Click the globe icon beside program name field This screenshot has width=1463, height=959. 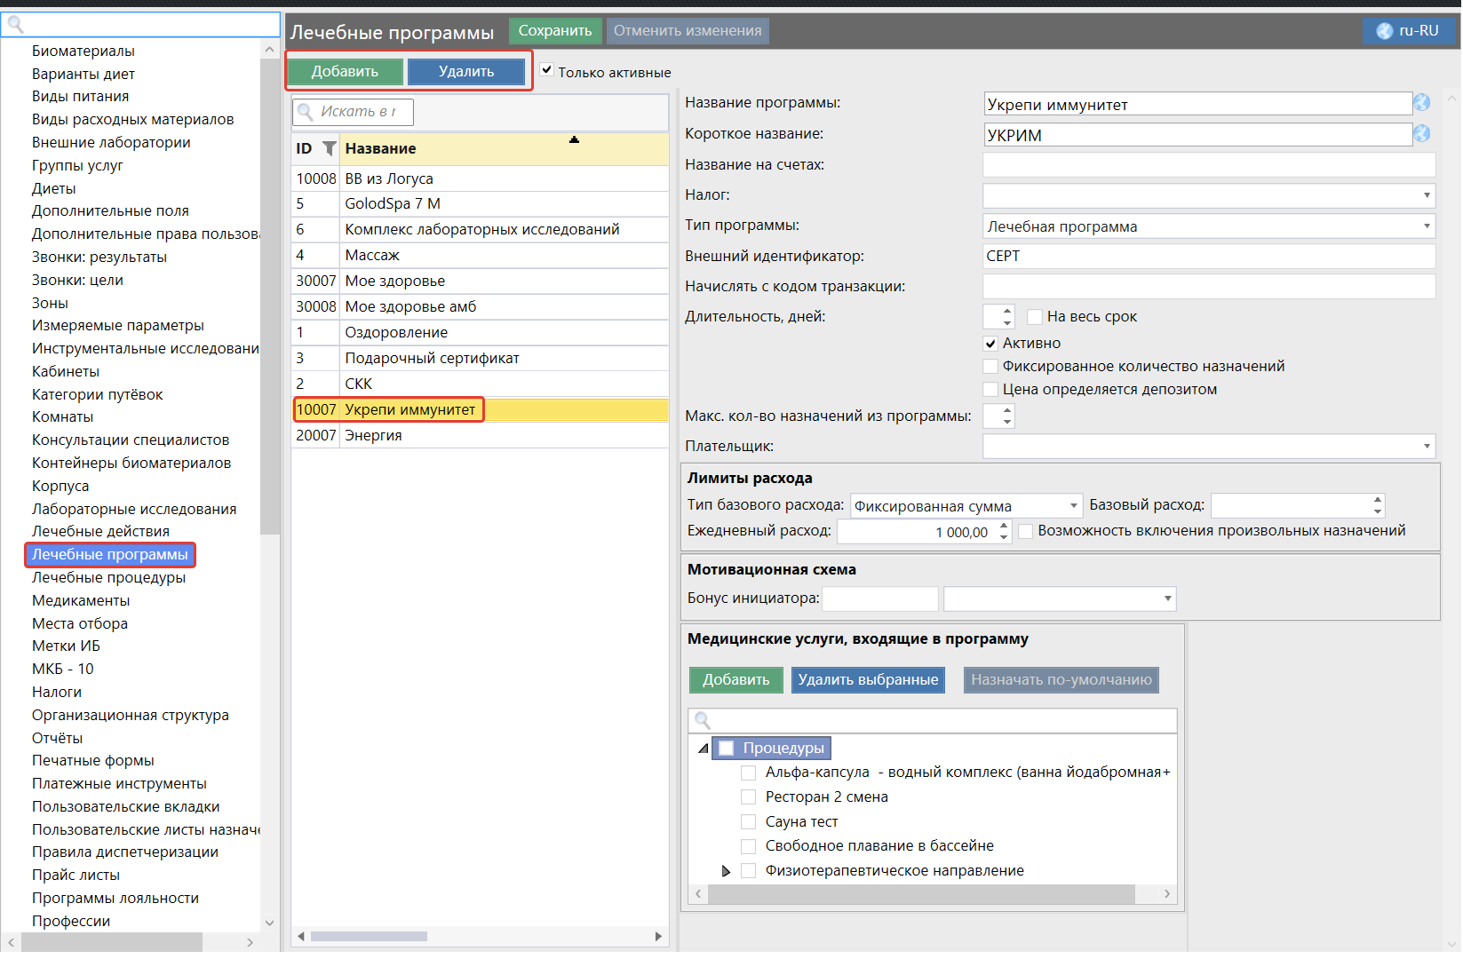(x=1422, y=103)
